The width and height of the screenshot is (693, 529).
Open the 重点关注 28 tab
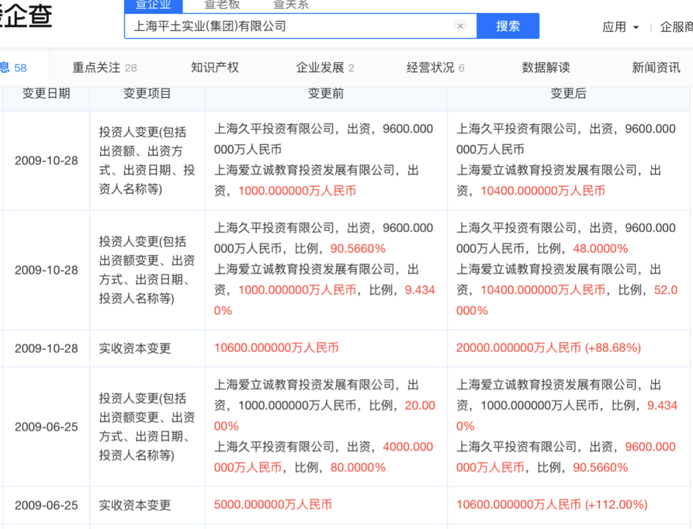coord(105,67)
